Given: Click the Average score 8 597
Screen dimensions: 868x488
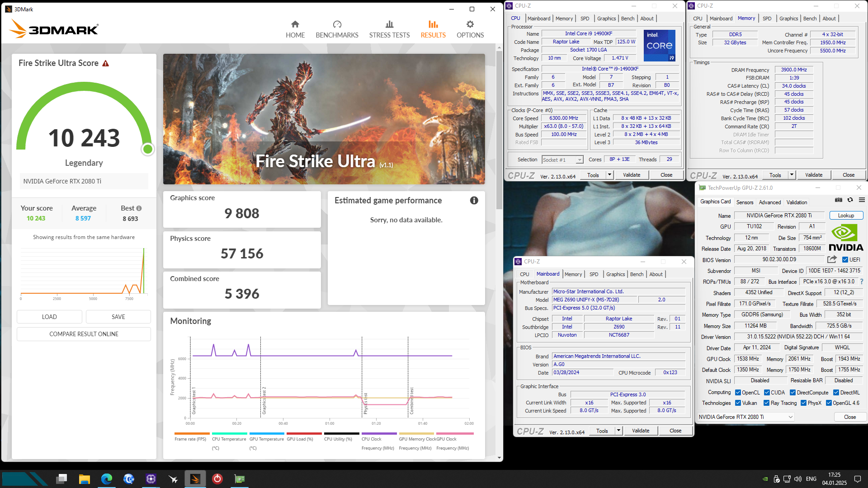Looking at the screenshot, I should pyautogui.click(x=83, y=218).
